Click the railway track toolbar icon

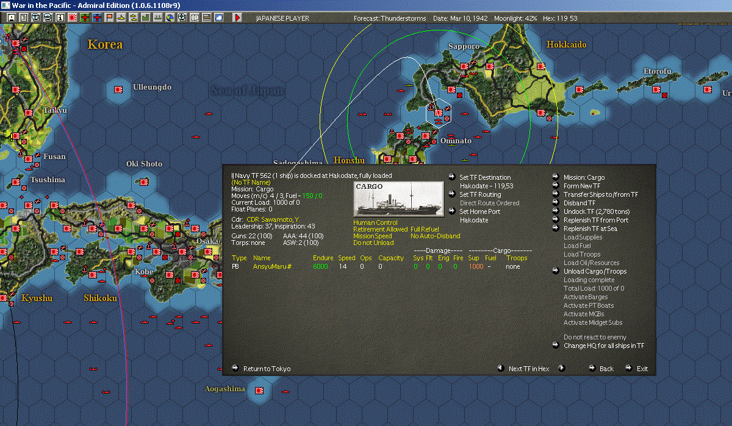click(207, 18)
